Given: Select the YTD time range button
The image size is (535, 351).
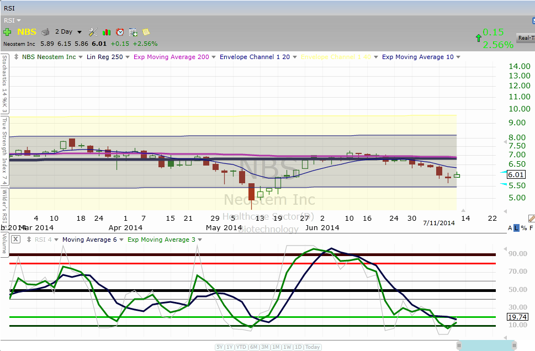Looking at the screenshot, I should click(241, 347).
